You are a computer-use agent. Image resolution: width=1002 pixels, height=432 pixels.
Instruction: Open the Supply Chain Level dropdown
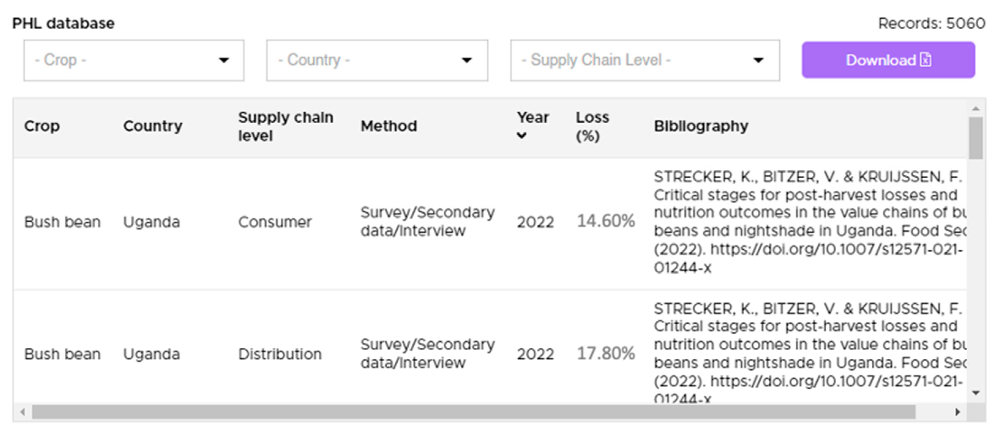644,60
